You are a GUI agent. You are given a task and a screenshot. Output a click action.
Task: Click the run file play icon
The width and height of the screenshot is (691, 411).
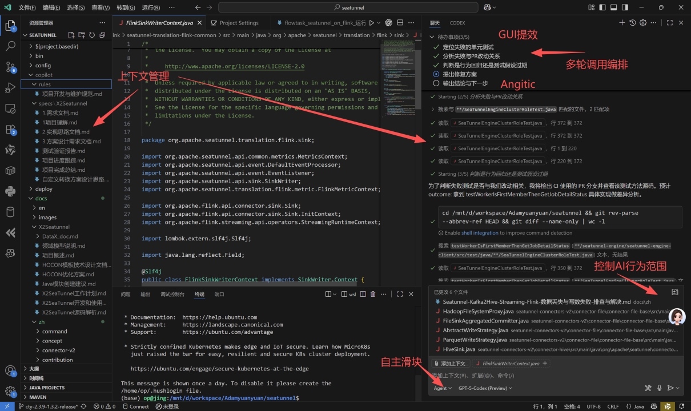coord(371,23)
